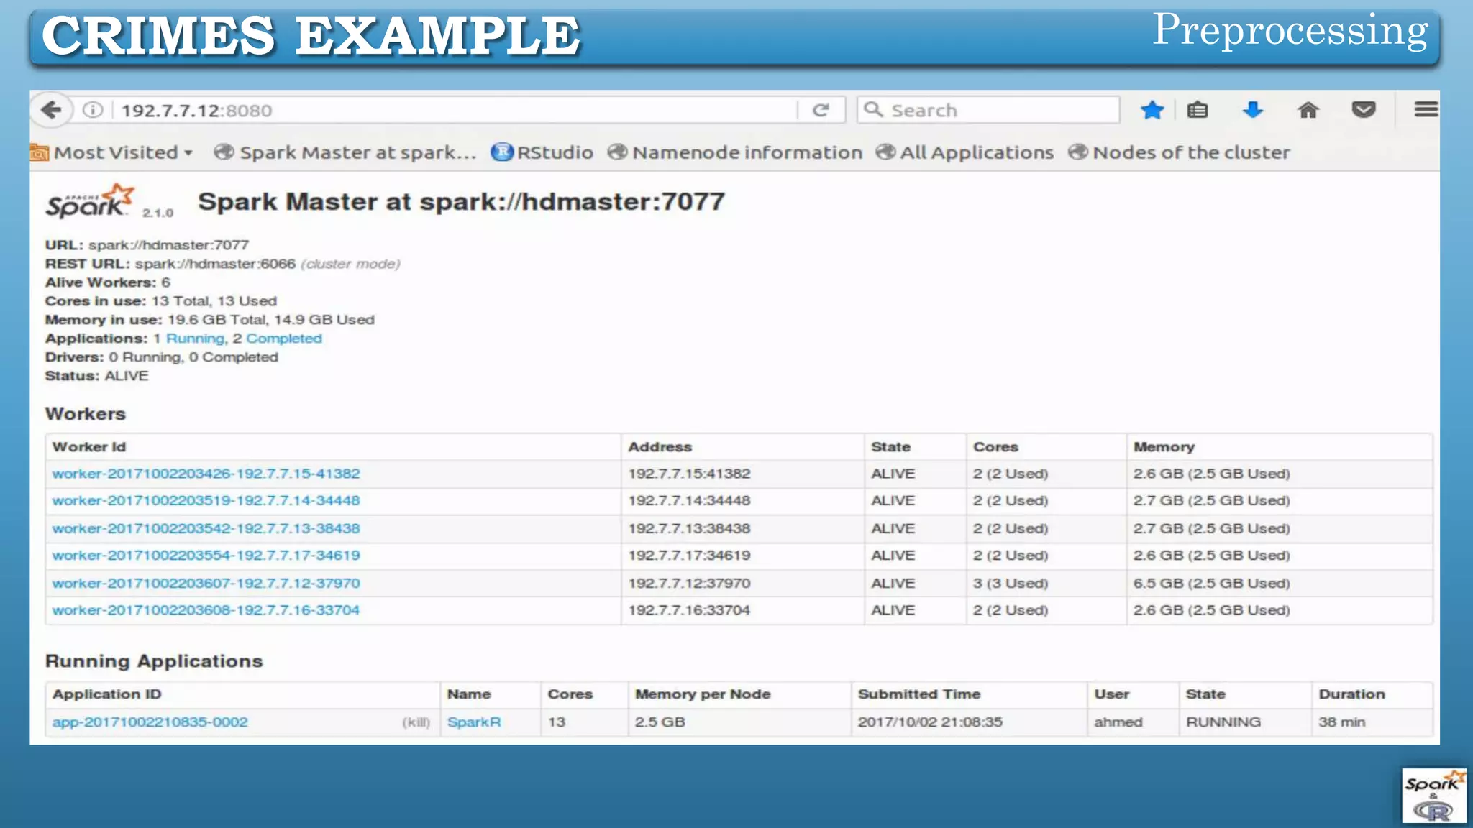Screen dimensions: 1473x828
Task: Open worker 192.7.7.16-33704 link
Action: coord(206,609)
